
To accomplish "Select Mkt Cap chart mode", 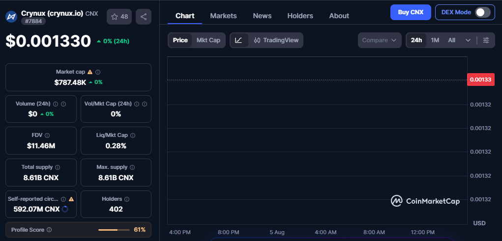I will coord(208,40).
